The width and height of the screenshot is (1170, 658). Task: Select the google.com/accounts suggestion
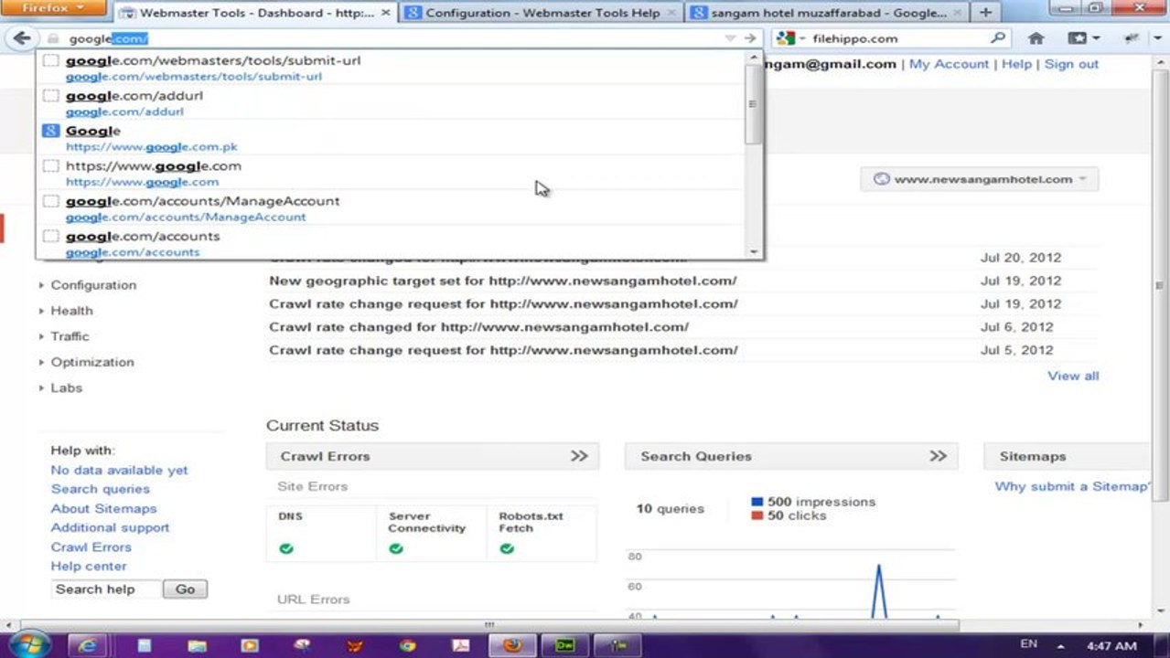click(x=392, y=243)
